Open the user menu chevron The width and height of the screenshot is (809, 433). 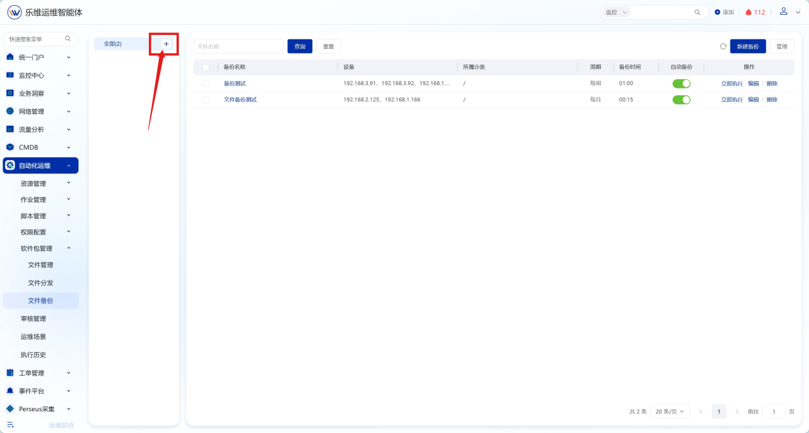click(798, 12)
